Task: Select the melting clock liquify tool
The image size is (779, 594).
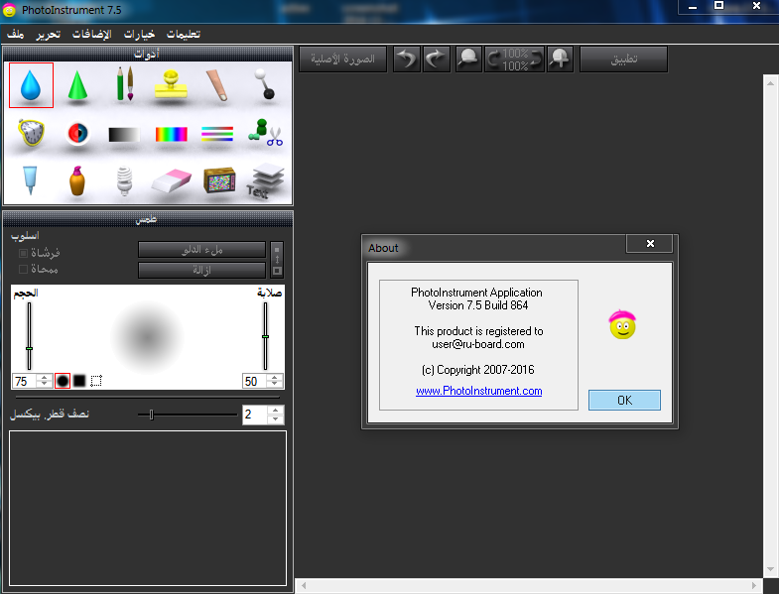Action: [x=31, y=133]
